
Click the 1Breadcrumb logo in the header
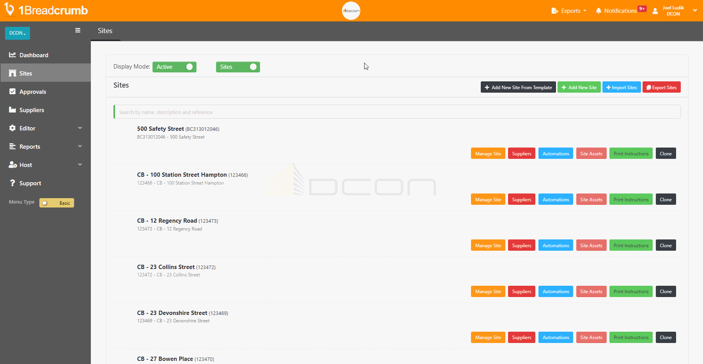46,11
